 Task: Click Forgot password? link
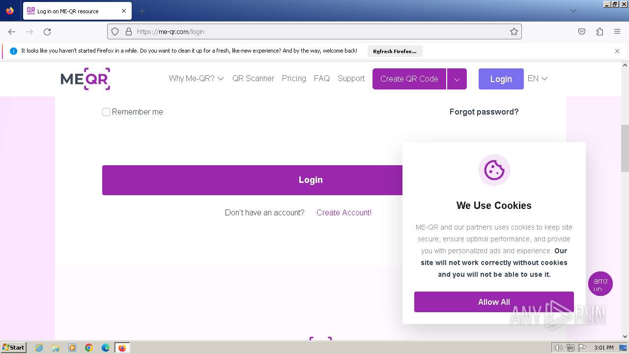(484, 112)
